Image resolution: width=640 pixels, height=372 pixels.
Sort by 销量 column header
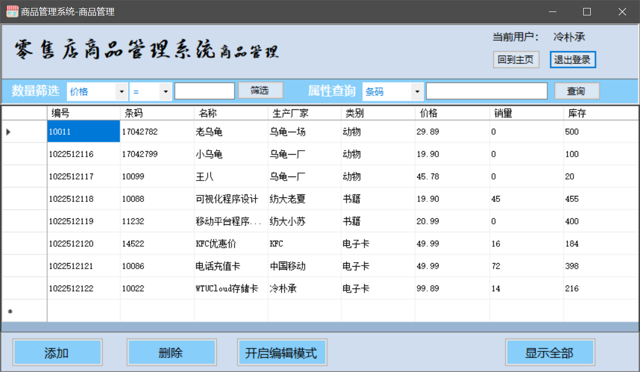[x=527, y=113]
